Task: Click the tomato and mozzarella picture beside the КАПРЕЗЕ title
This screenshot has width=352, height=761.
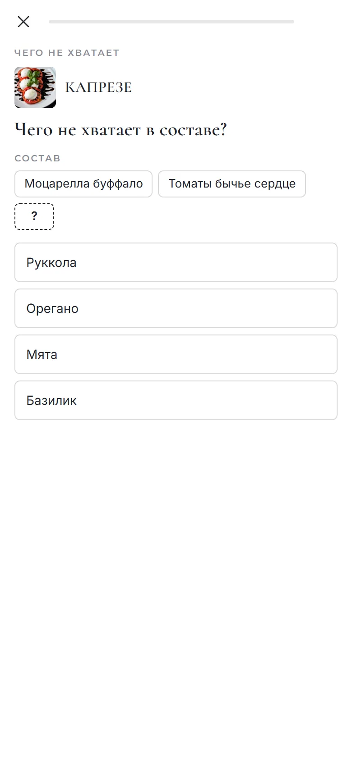Action: point(35,87)
